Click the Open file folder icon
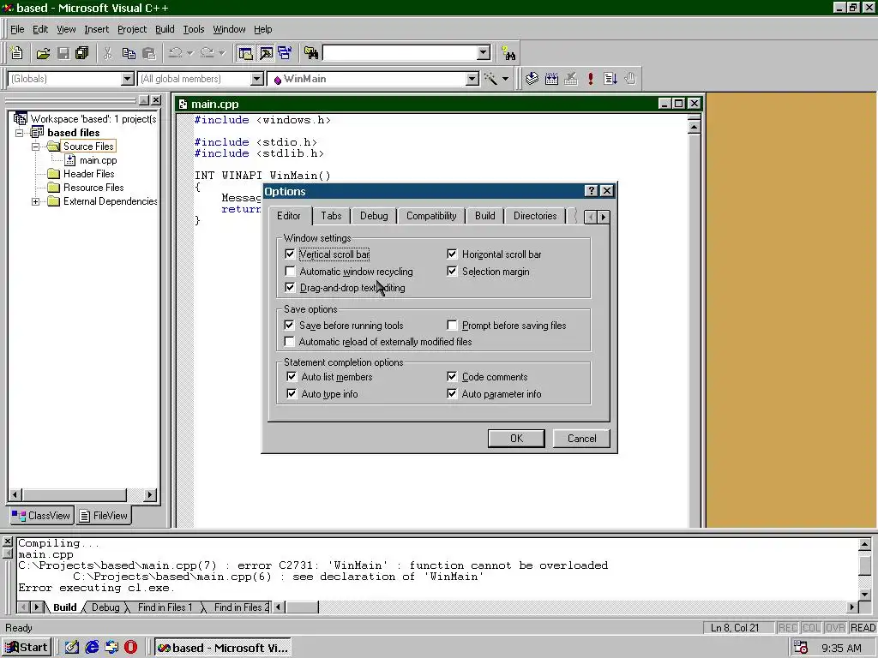The width and height of the screenshot is (878, 658). (43, 53)
